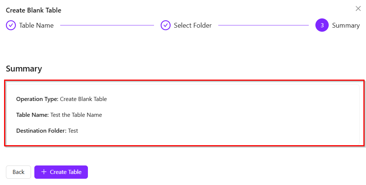This screenshot has width=366, height=185.
Task: Click the "Create Blank Table" operation value
Action: click(x=83, y=99)
